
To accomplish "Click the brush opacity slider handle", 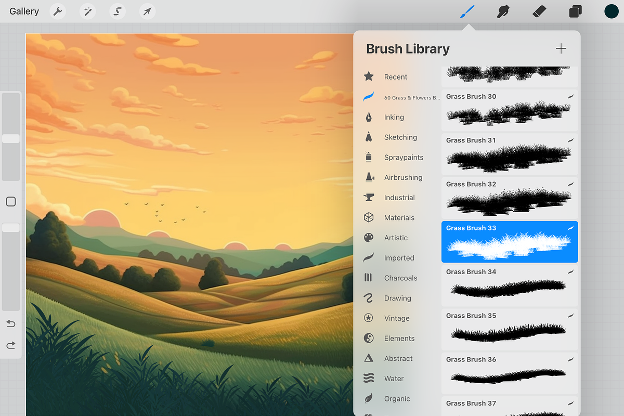I will click(11, 228).
